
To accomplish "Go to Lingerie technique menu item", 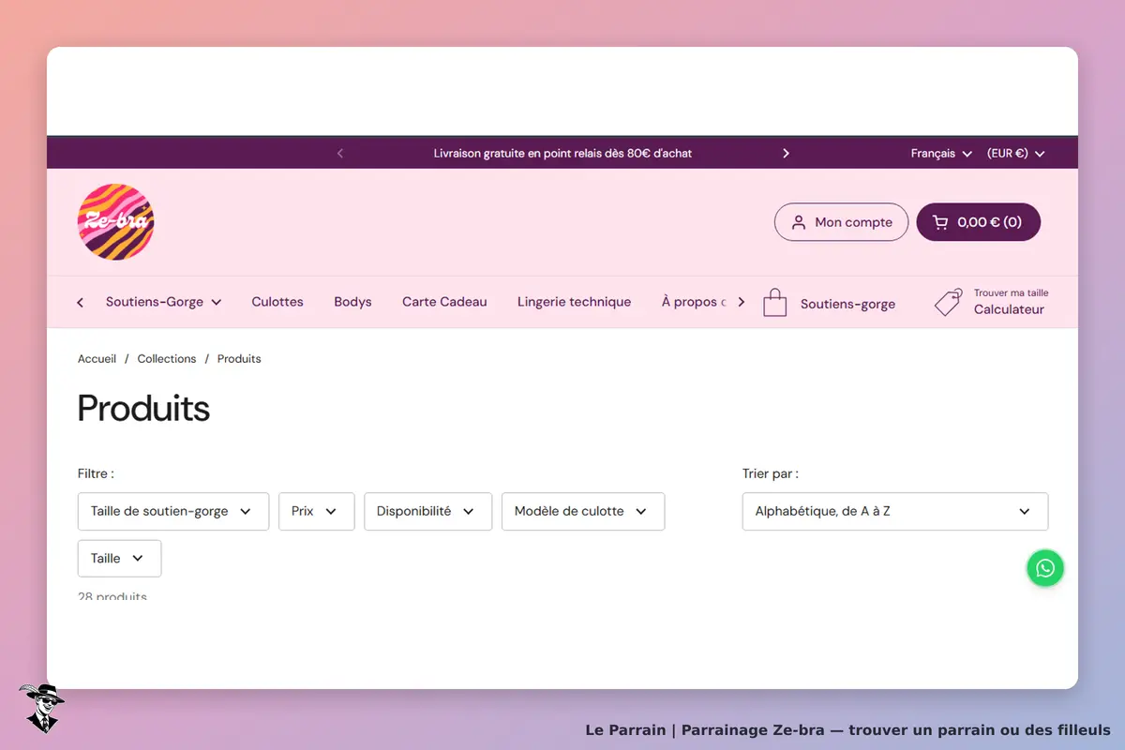I will (574, 302).
